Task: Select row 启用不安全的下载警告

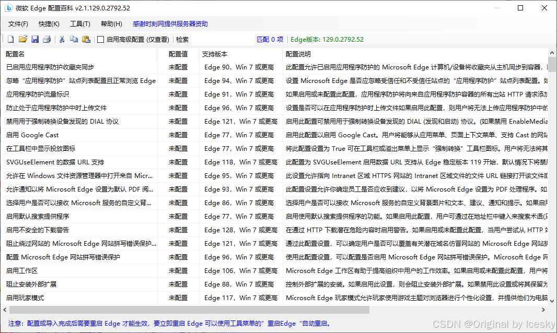Action: point(274,230)
